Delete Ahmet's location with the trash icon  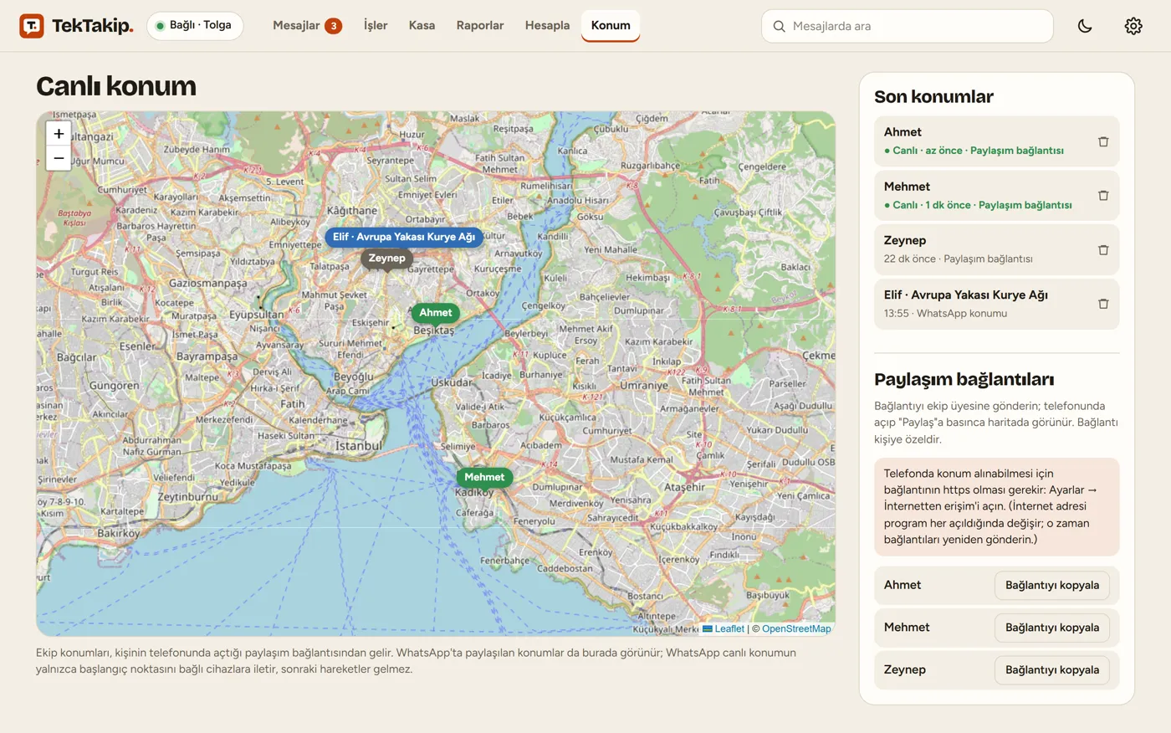[x=1103, y=141]
